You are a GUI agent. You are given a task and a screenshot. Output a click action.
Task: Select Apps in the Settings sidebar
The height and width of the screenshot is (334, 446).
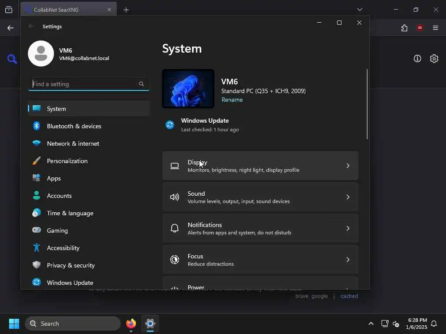(89, 178)
